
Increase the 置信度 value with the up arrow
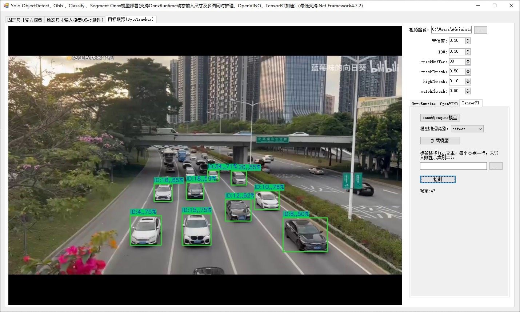point(468,39)
